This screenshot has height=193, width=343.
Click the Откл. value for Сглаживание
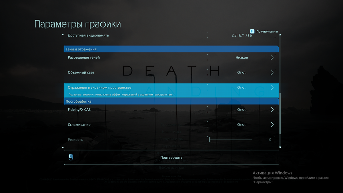(x=242, y=125)
